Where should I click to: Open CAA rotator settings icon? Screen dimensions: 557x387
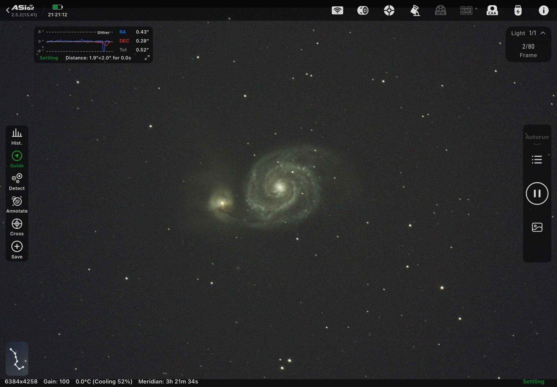(x=492, y=10)
